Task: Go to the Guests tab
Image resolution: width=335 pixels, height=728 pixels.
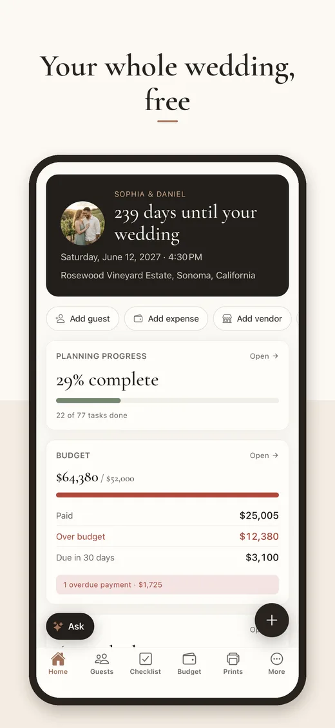Action: point(102,664)
